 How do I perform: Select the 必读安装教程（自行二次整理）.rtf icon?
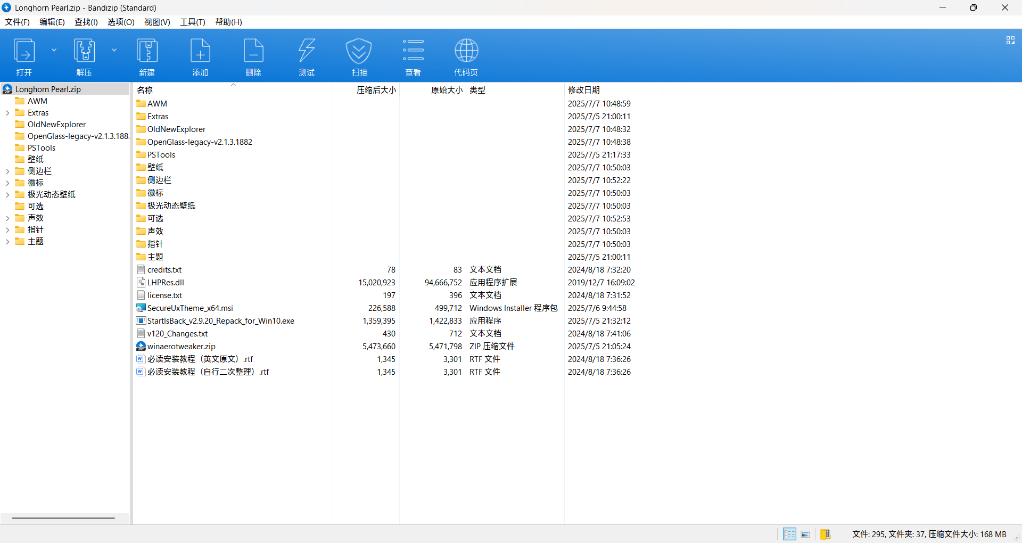[x=141, y=372]
